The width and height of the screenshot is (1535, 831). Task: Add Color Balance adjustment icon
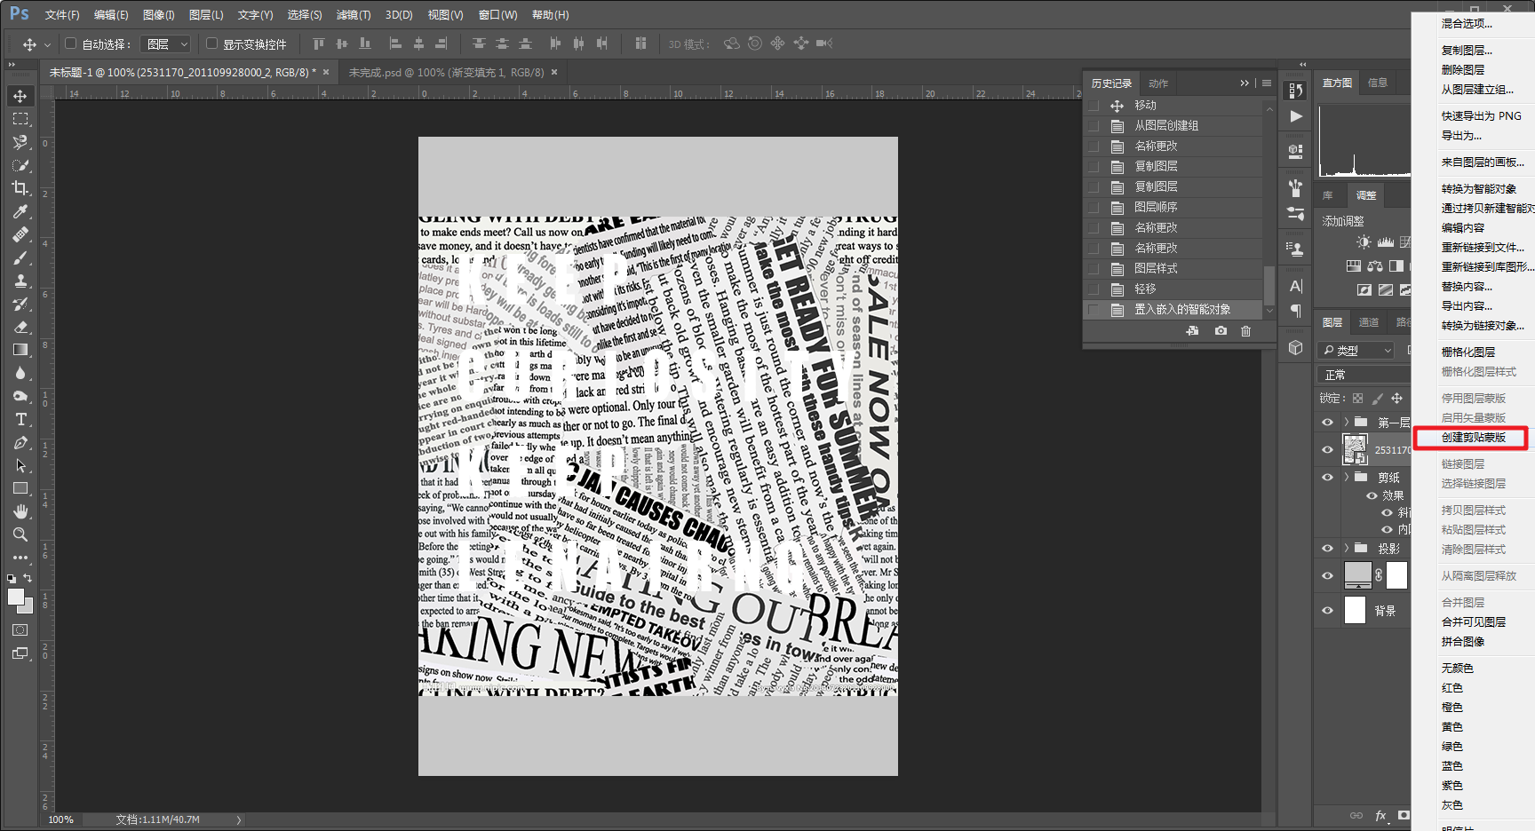click(x=1375, y=265)
